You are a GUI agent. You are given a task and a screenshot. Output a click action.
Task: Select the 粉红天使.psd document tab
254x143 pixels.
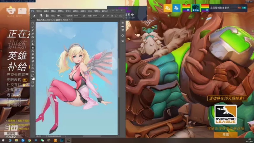click(x=53, y=20)
